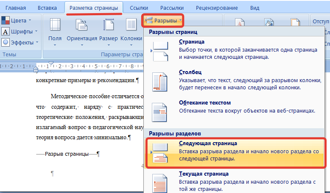Click the Страница page break icon
This screenshot has width=330, height=193.
point(160,50)
